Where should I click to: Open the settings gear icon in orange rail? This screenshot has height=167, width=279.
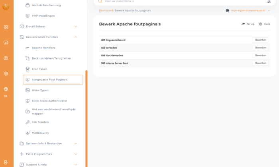click(6, 74)
